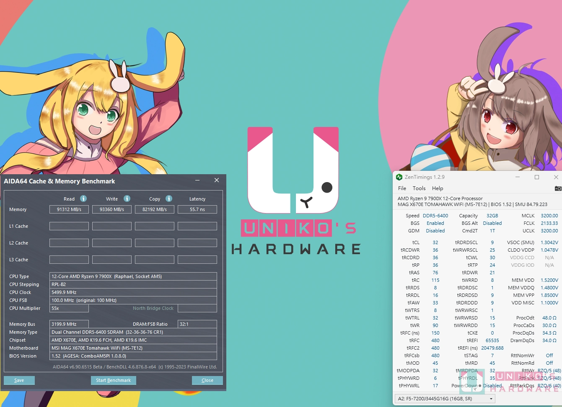Click the AIDA64 Cache & Memory Benchmark title

[59, 181]
